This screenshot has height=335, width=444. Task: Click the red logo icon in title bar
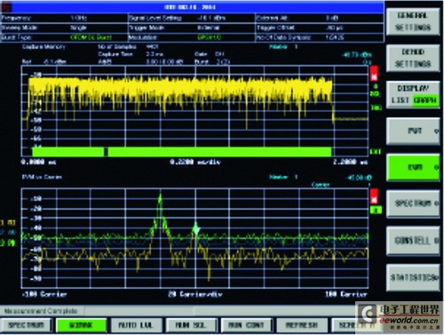tap(6, 6)
